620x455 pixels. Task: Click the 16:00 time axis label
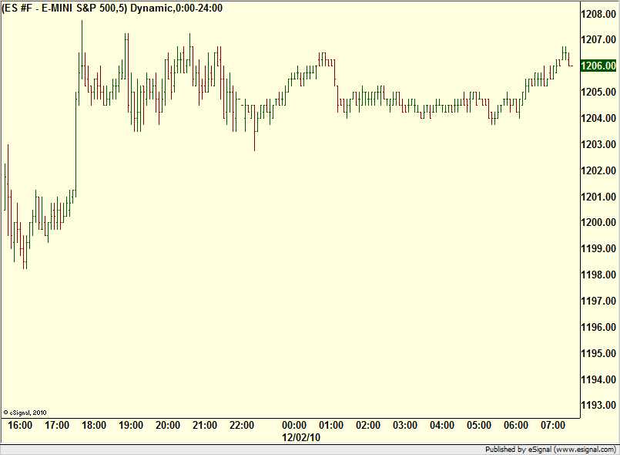pos(20,425)
